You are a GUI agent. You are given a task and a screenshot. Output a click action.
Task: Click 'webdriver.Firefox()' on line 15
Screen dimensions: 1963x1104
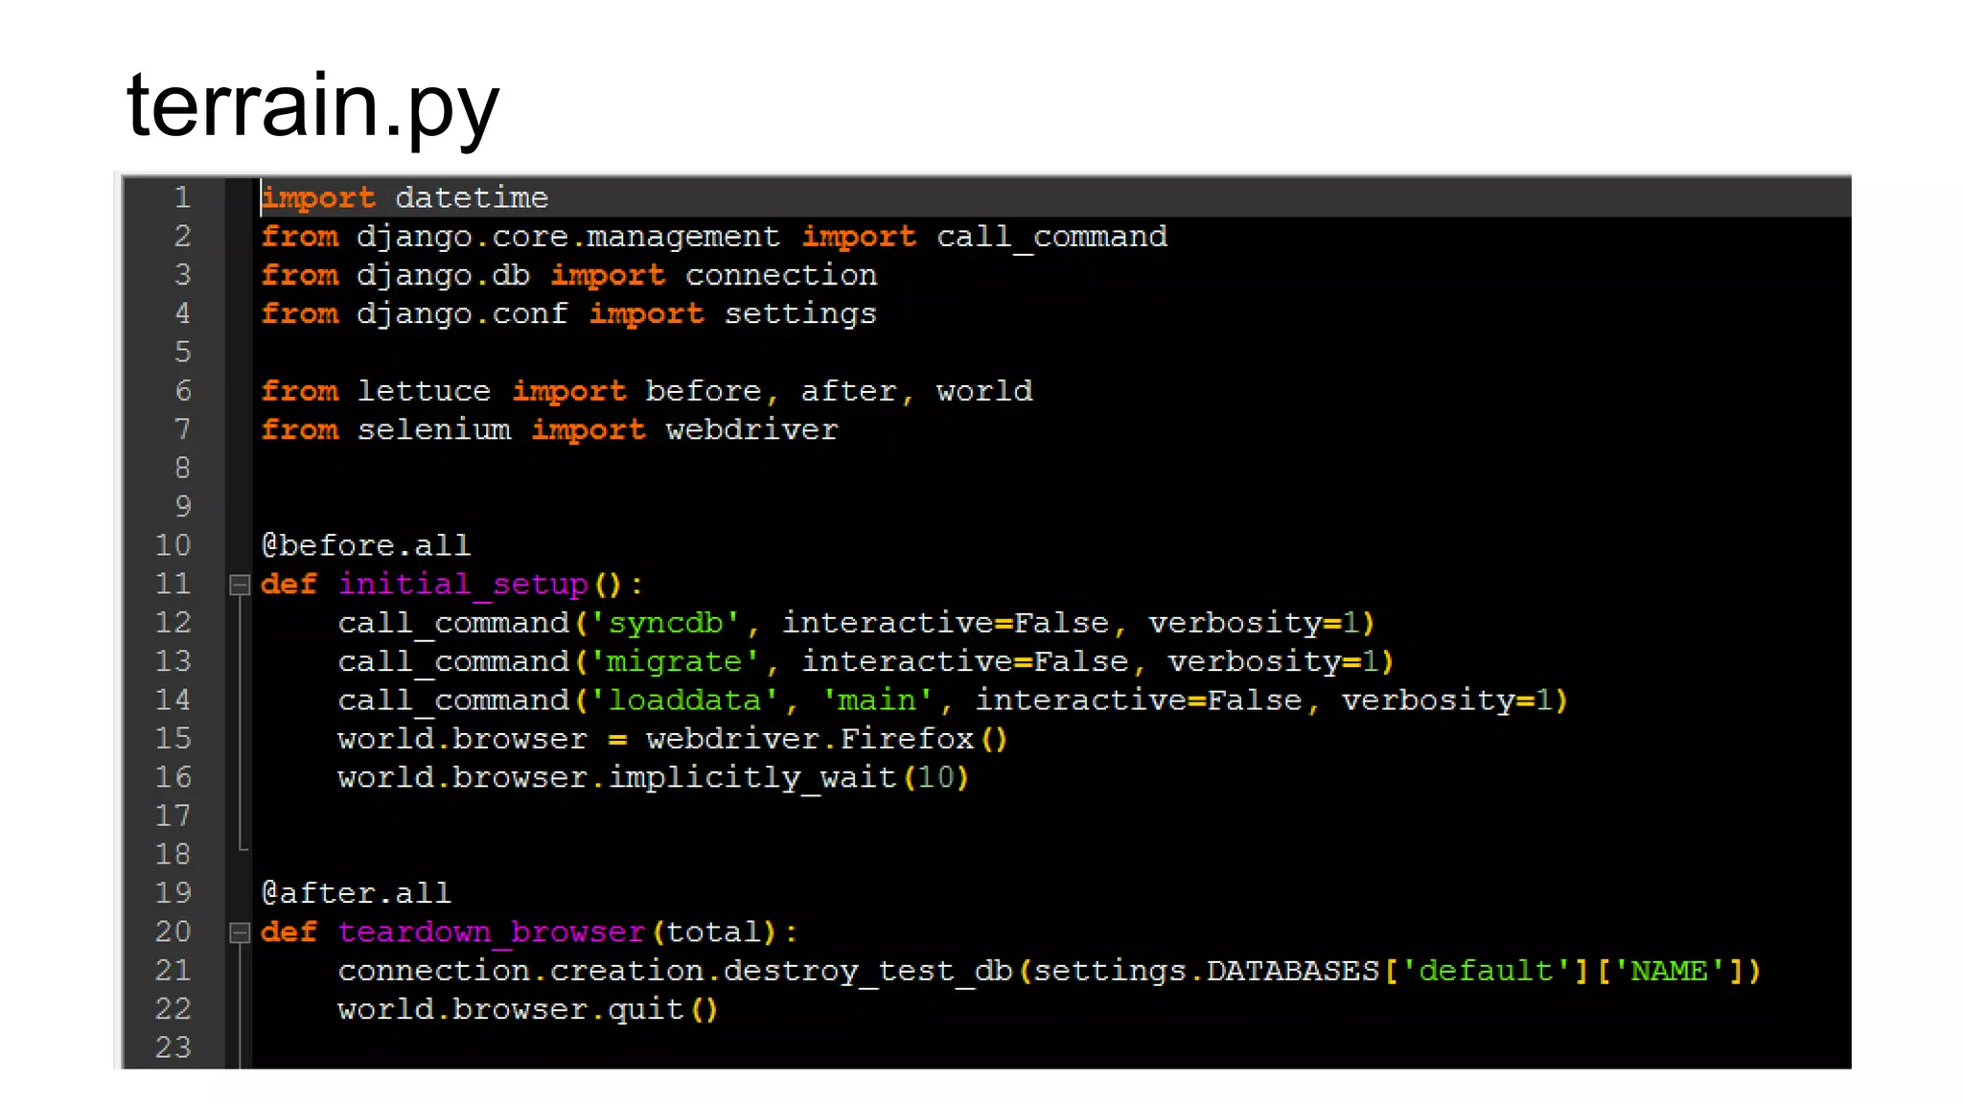(827, 739)
